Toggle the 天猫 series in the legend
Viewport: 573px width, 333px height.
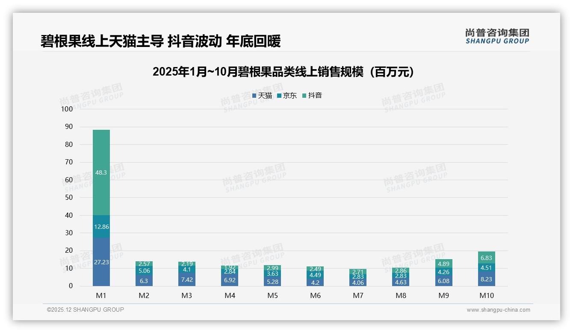pyautogui.click(x=263, y=96)
